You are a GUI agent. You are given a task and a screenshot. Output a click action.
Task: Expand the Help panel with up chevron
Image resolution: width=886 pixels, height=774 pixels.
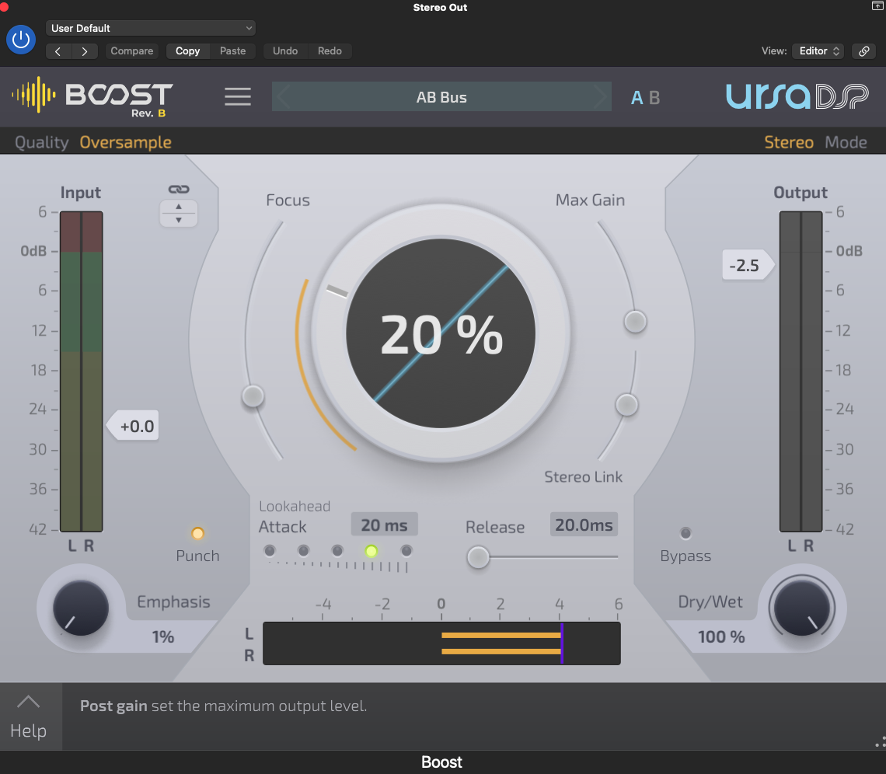28,703
